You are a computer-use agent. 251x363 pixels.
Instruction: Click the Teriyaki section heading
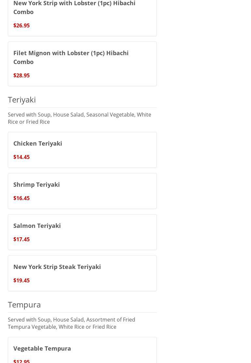pos(22,100)
